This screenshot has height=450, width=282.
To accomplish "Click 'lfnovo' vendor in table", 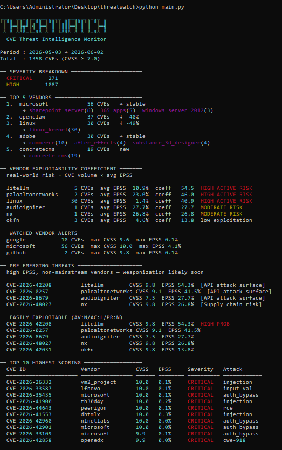I will tap(91, 389).
